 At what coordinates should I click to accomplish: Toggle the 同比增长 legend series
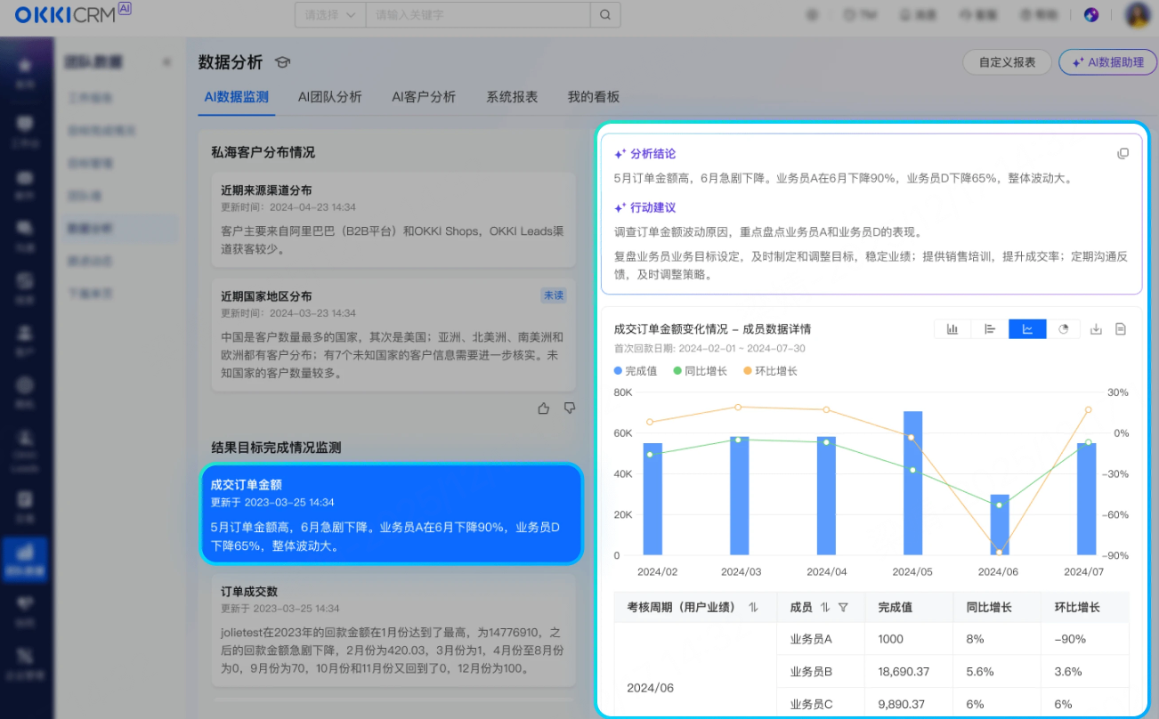click(x=701, y=371)
